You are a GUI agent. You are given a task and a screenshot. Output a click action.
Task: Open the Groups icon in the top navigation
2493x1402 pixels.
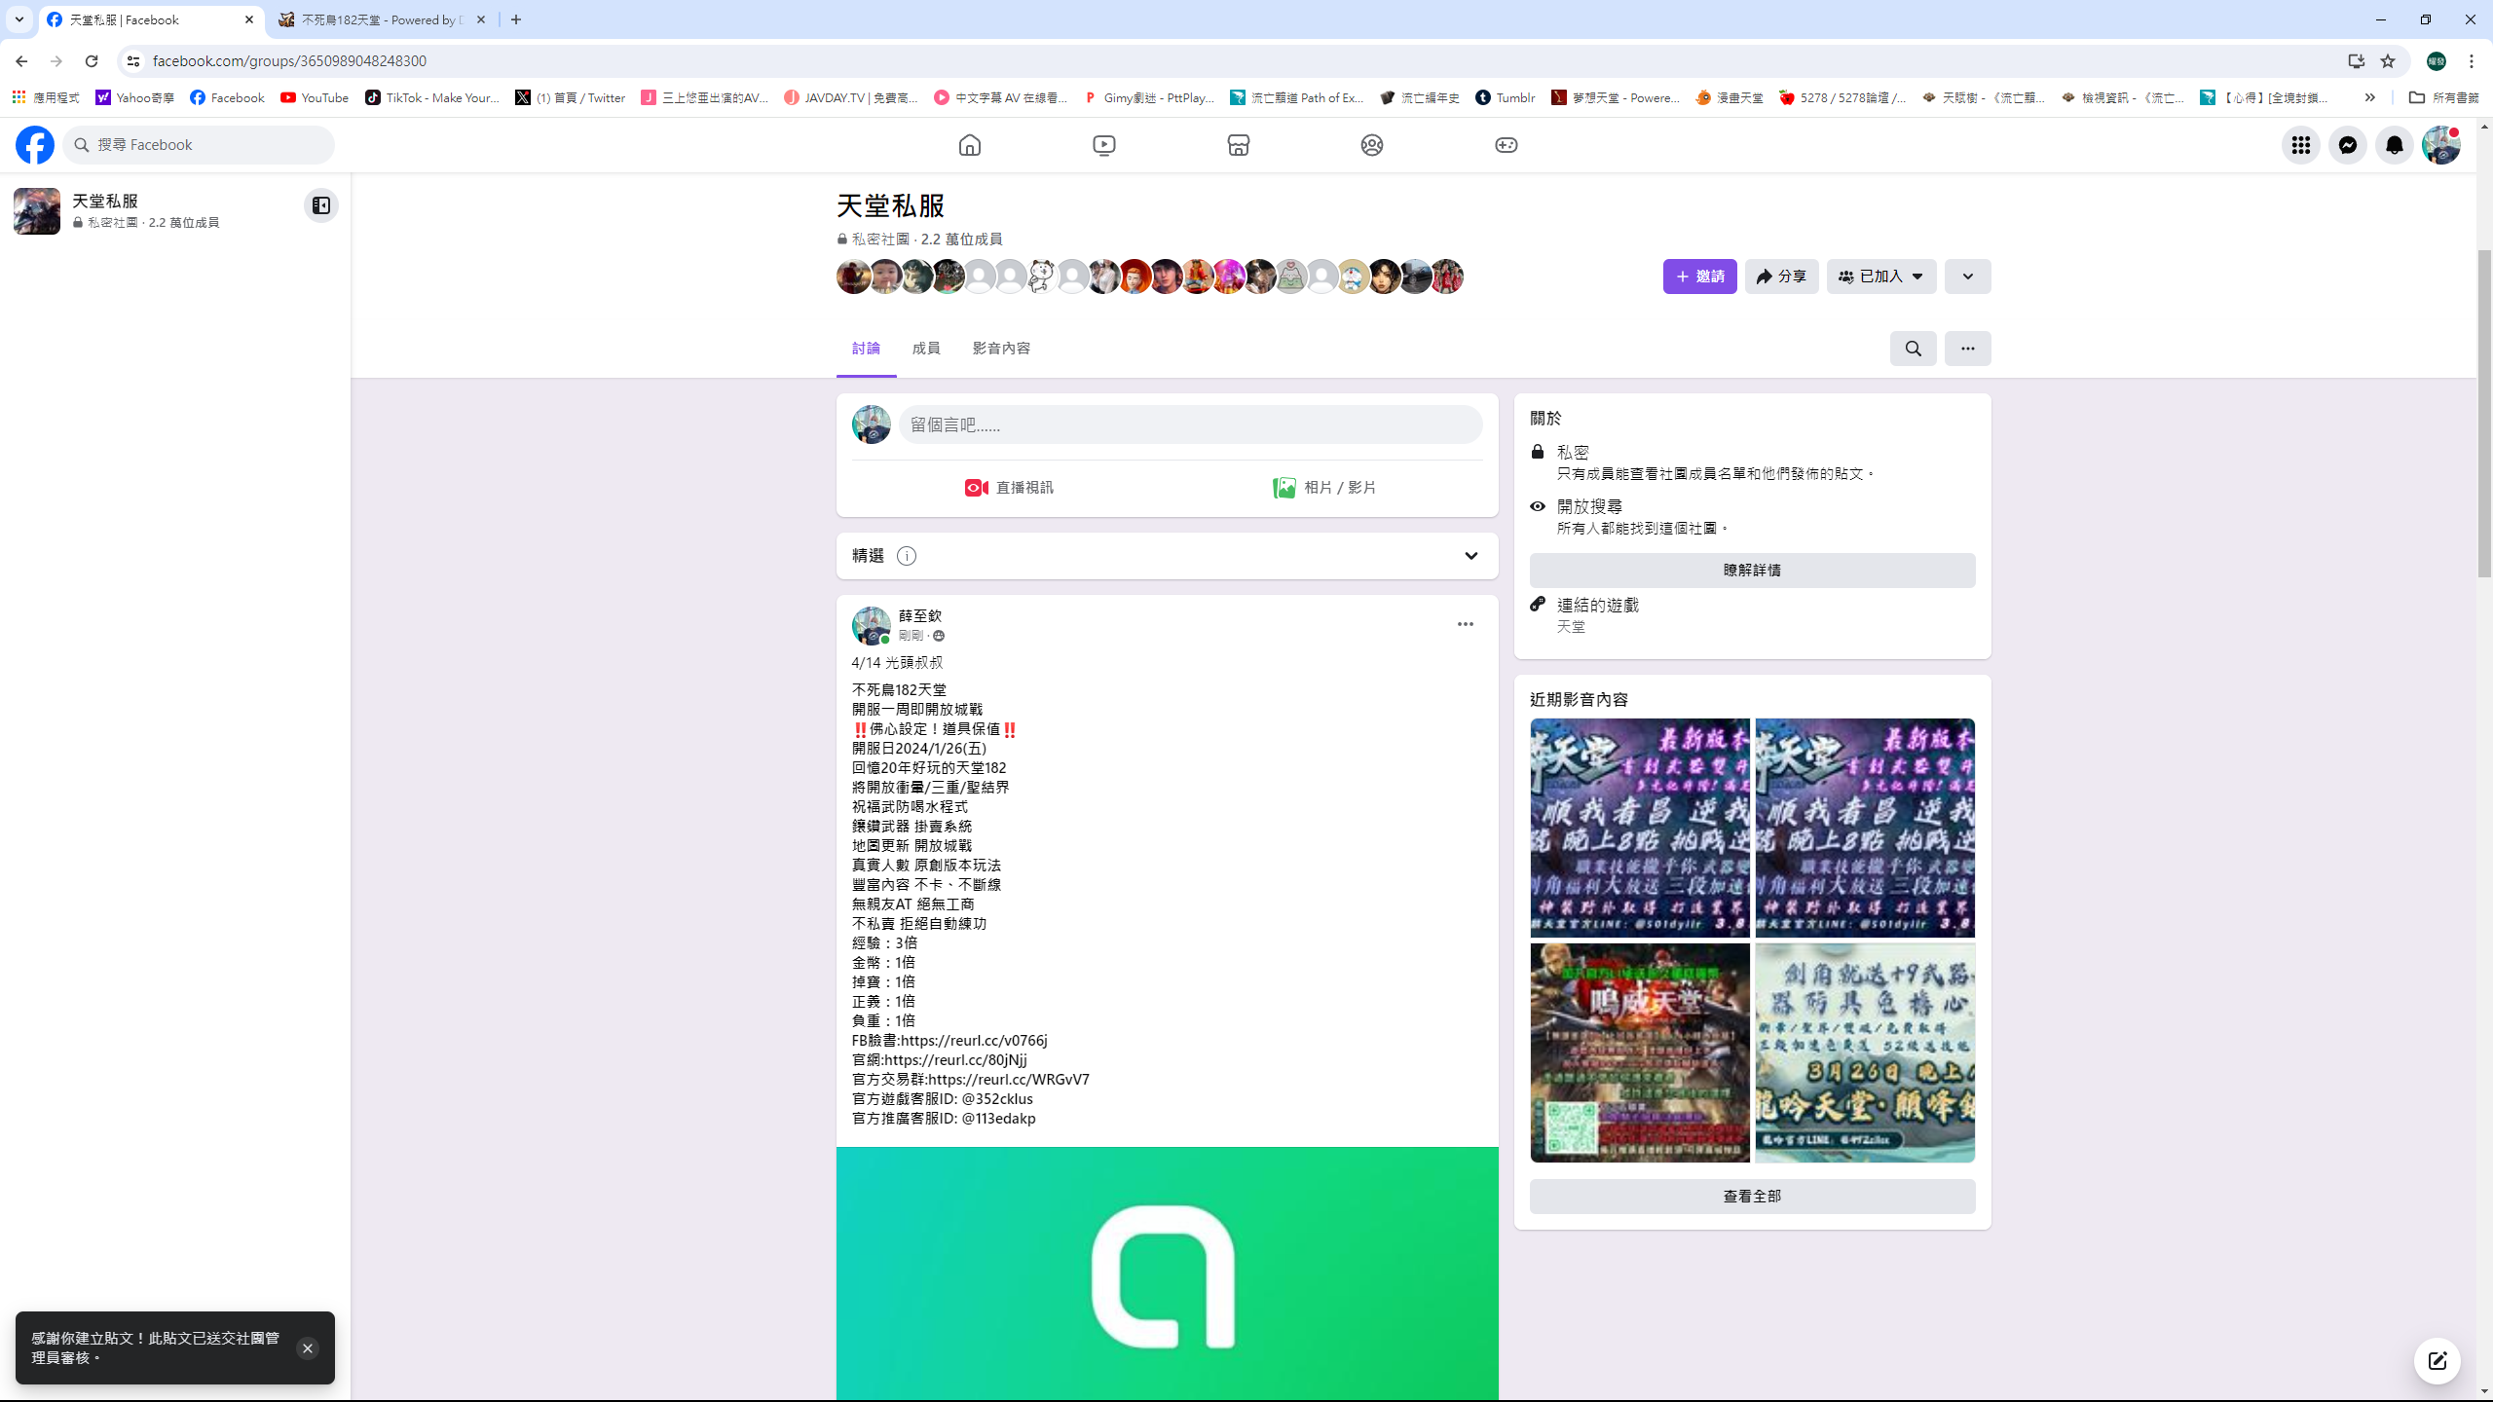pyautogui.click(x=1371, y=145)
